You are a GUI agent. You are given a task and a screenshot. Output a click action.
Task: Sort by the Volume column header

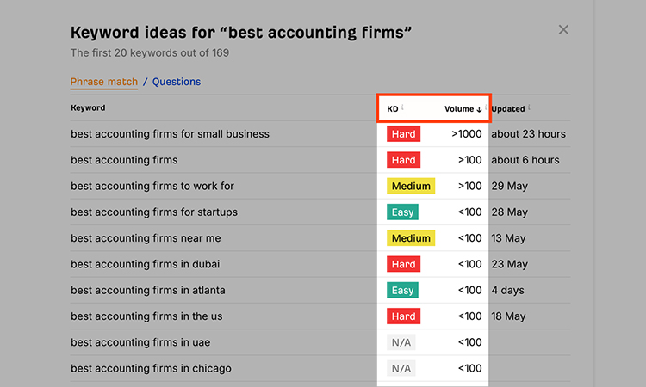click(x=463, y=109)
